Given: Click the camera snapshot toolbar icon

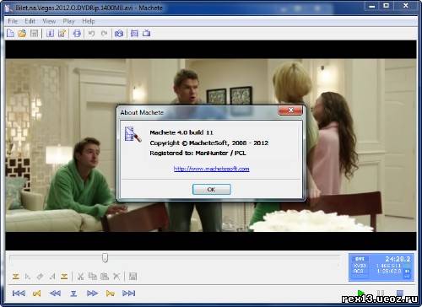Looking at the screenshot, I should coord(119,34).
